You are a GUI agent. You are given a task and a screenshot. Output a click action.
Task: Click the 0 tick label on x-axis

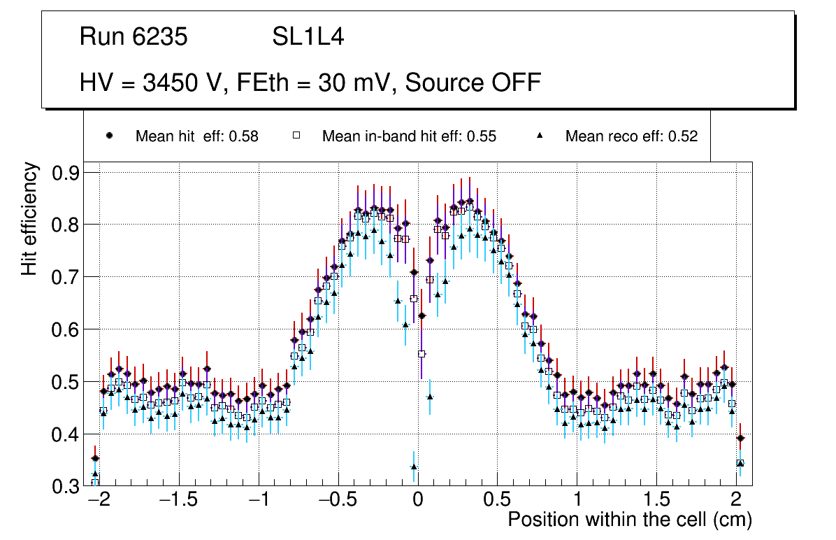417,502
